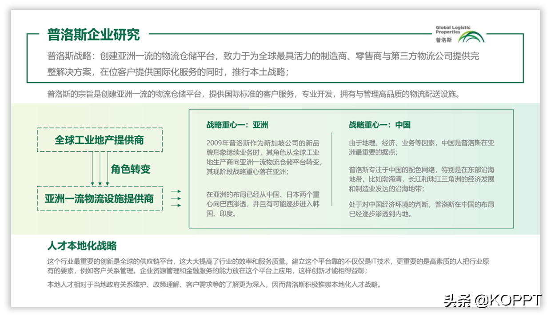Click the line starting 普洛斯战略：创建亚洲一流
This screenshot has width=551, height=317.
pyautogui.click(x=263, y=56)
